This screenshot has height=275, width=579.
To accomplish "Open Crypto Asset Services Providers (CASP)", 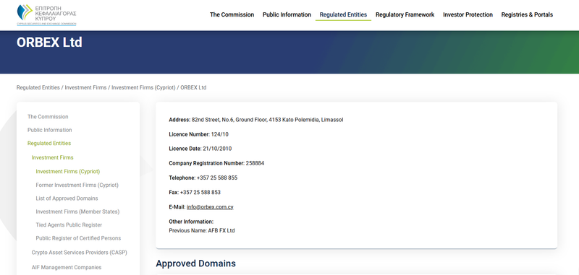I will [80, 253].
